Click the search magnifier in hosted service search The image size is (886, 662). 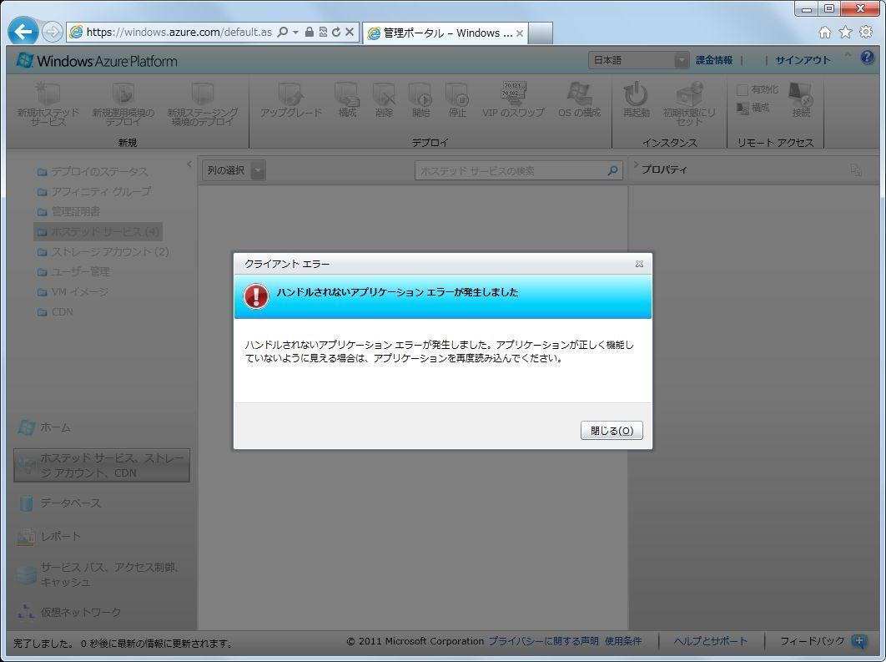613,170
